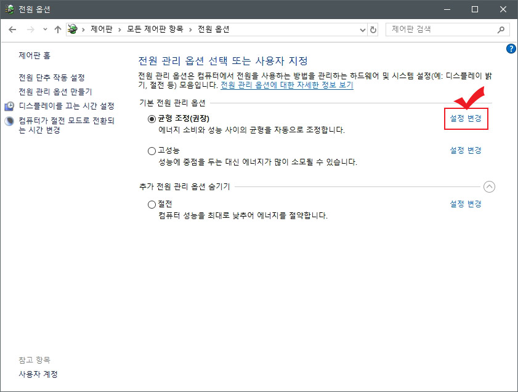Open 디스플레이를 끄는 시간 설정 link

[x=67, y=106]
